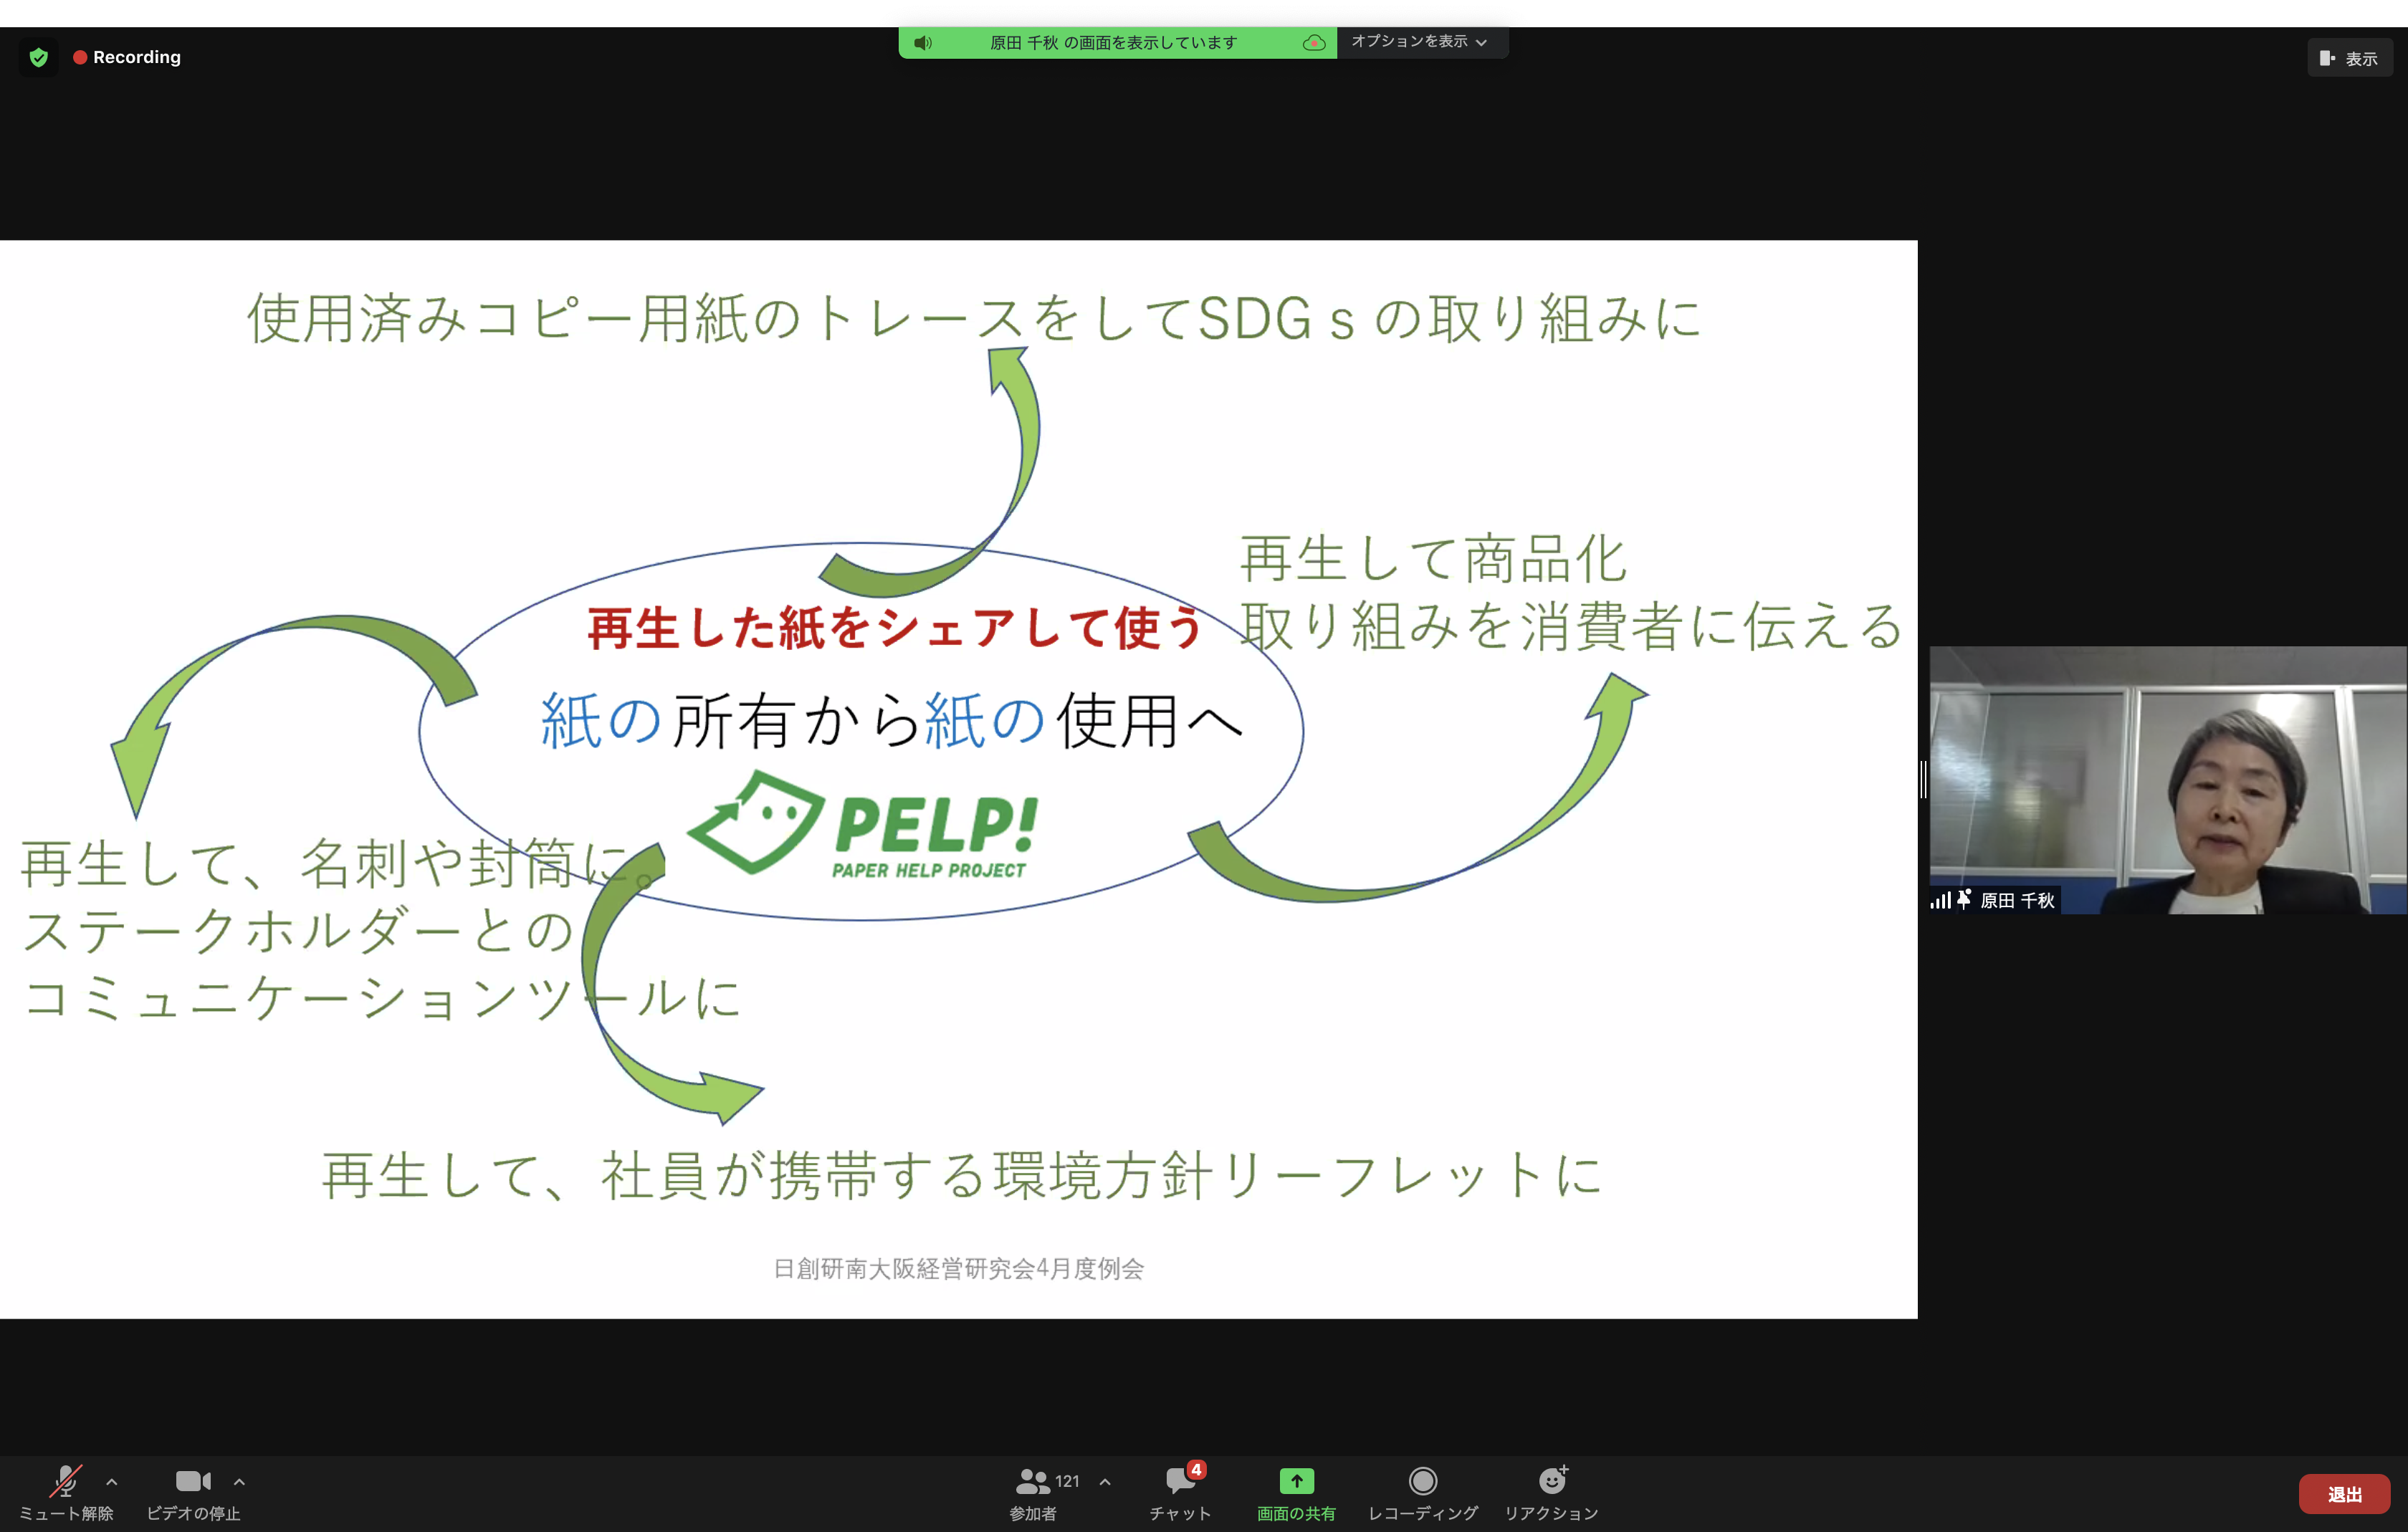Click the green encryption shield icon
The image size is (2408, 1532).
coord(38,57)
